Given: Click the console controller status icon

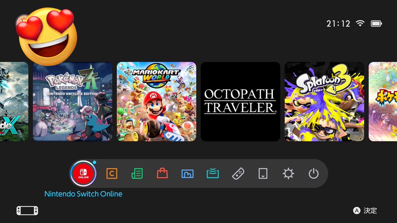Looking at the screenshot, I should pyautogui.click(x=27, y=210).
